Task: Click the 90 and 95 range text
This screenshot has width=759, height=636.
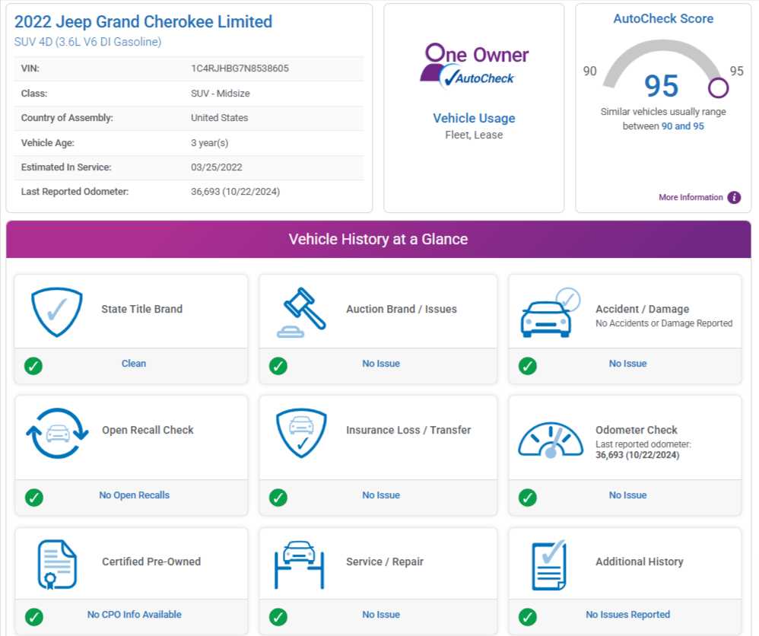Action: [682, 126]
